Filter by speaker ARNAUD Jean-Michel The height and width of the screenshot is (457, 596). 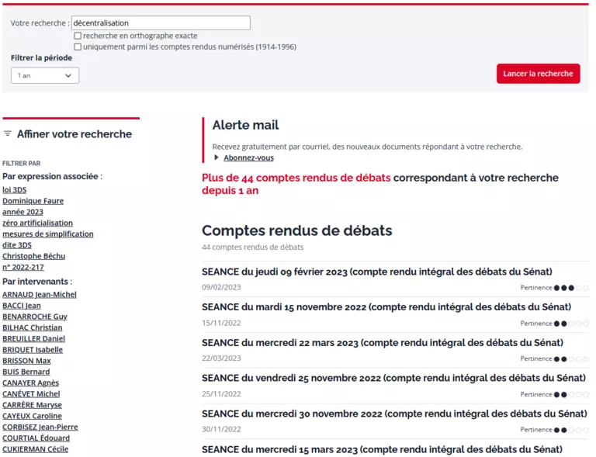point(40,295)
